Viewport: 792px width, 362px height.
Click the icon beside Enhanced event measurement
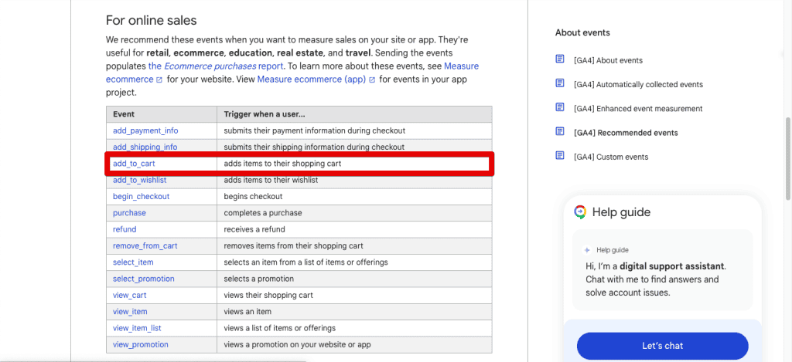pyautogui.click(x=560, y=107)
